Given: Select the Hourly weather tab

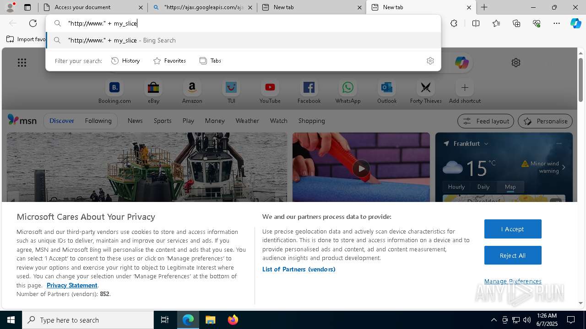Looking at the screenshot, I should pos(456,186).
